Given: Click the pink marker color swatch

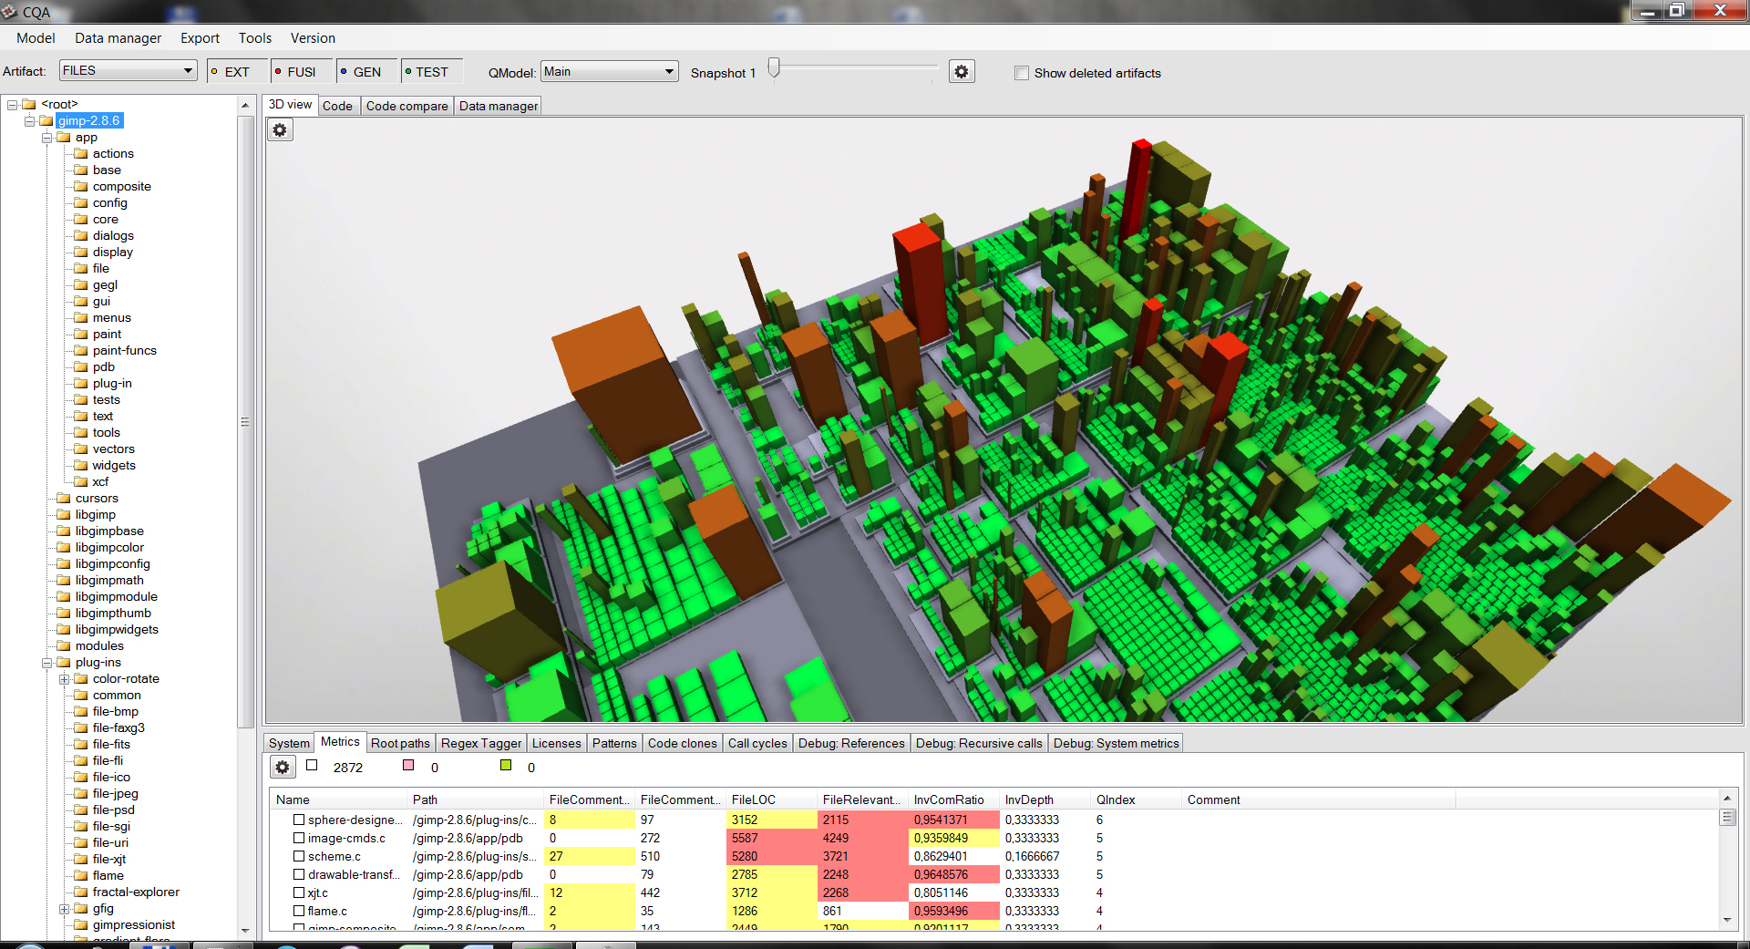Looking at the screenshot, I should [408, 766].
